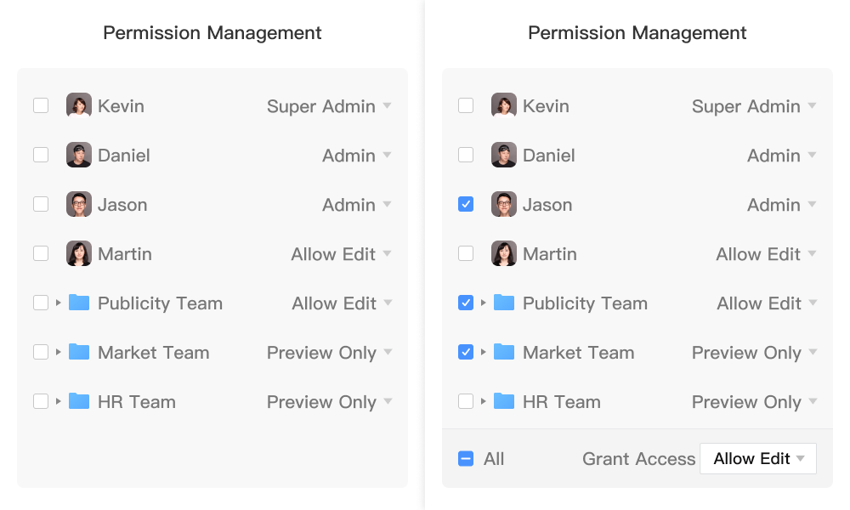Viewport: 850px width, 510px height.
Task: Click the Publicity Team folder icon in left panel
Action: click(79, 303)
